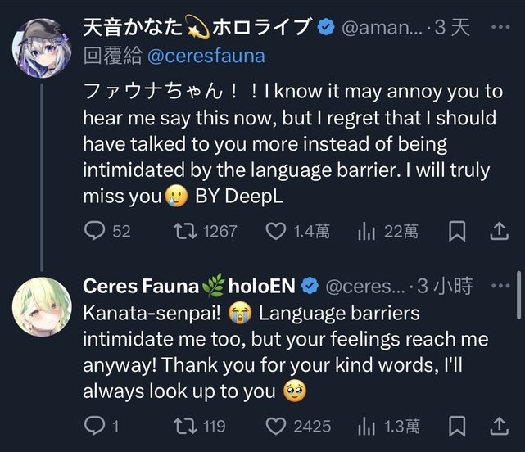Bookmark Ceres Fauna's reply
The image size is (525, 452).
coord(458,426)
